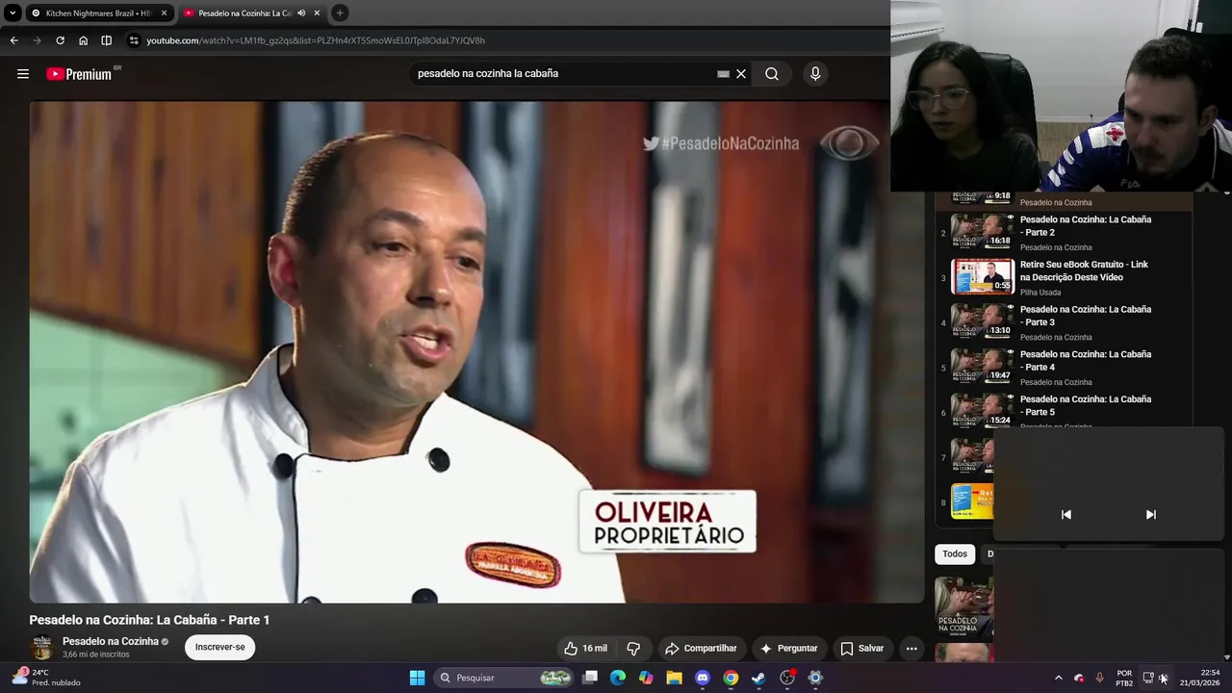Open the Settings gear in the taskbar
Image resolution: width=1232 pixels, height=693 pixels.
coord(815,678)
